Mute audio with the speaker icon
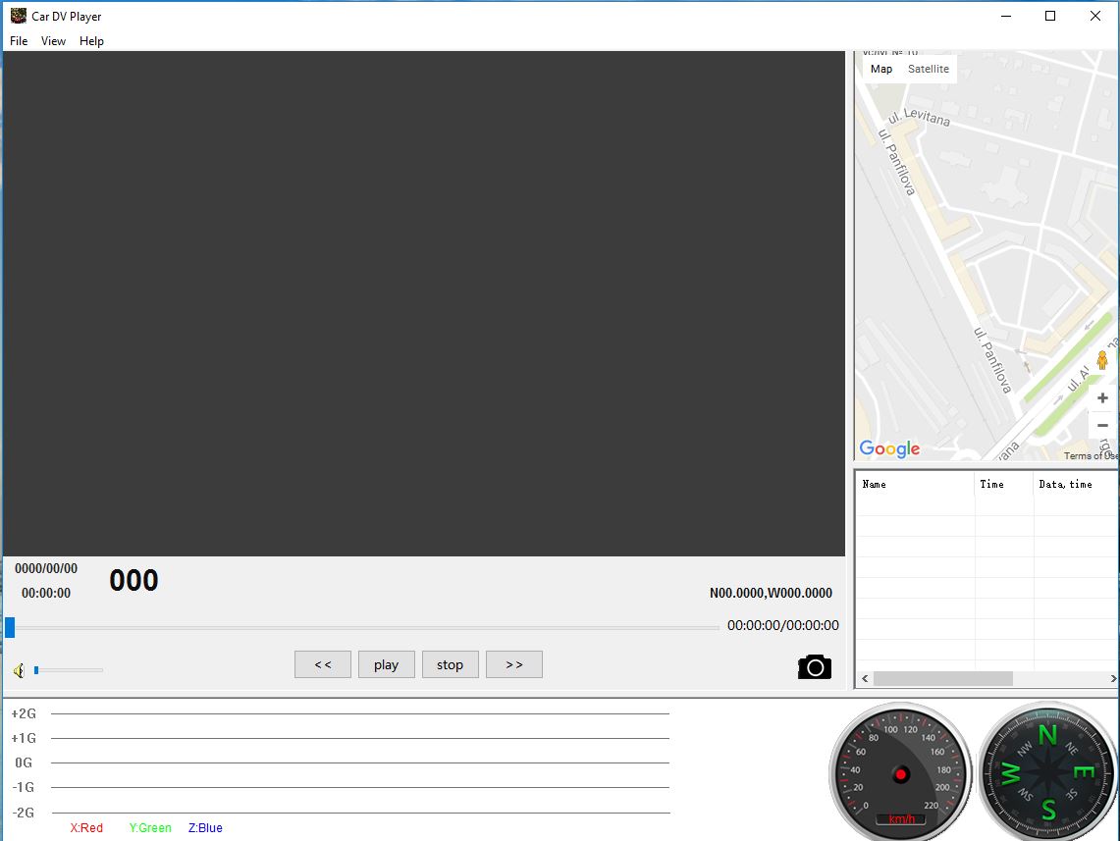This screenshot has height=841, width=1120. (x=19, y=670)
